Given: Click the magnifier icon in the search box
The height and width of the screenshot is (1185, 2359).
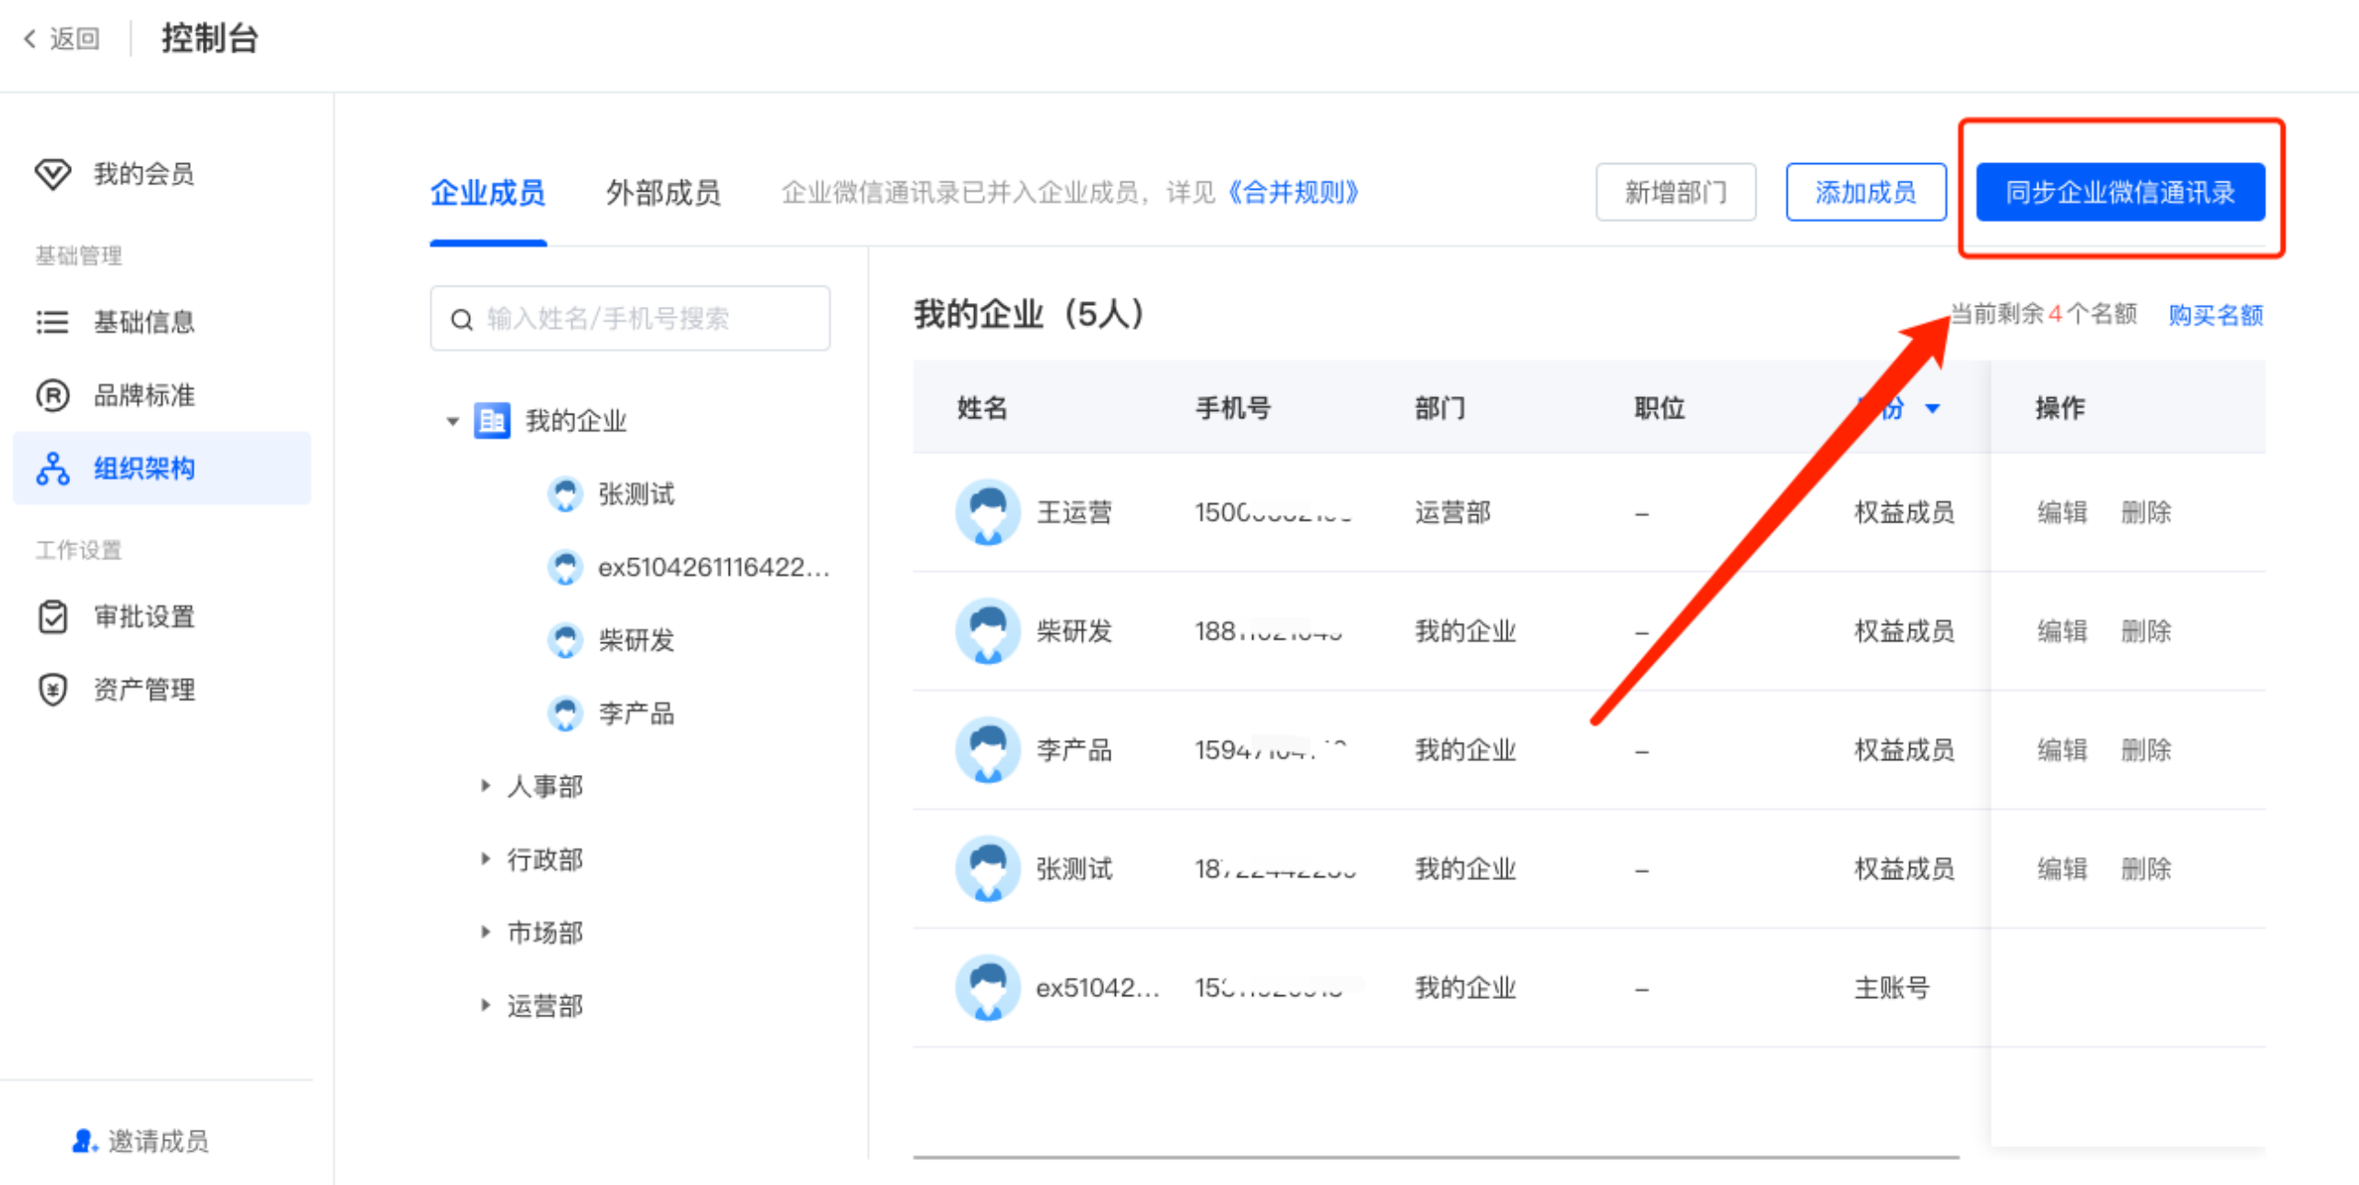Looking at the screenshot, I should pyautogui.click(x=462, y=320).
